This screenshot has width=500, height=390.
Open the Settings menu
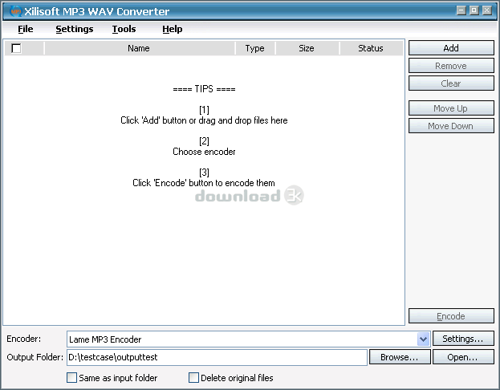coord(74,29)
